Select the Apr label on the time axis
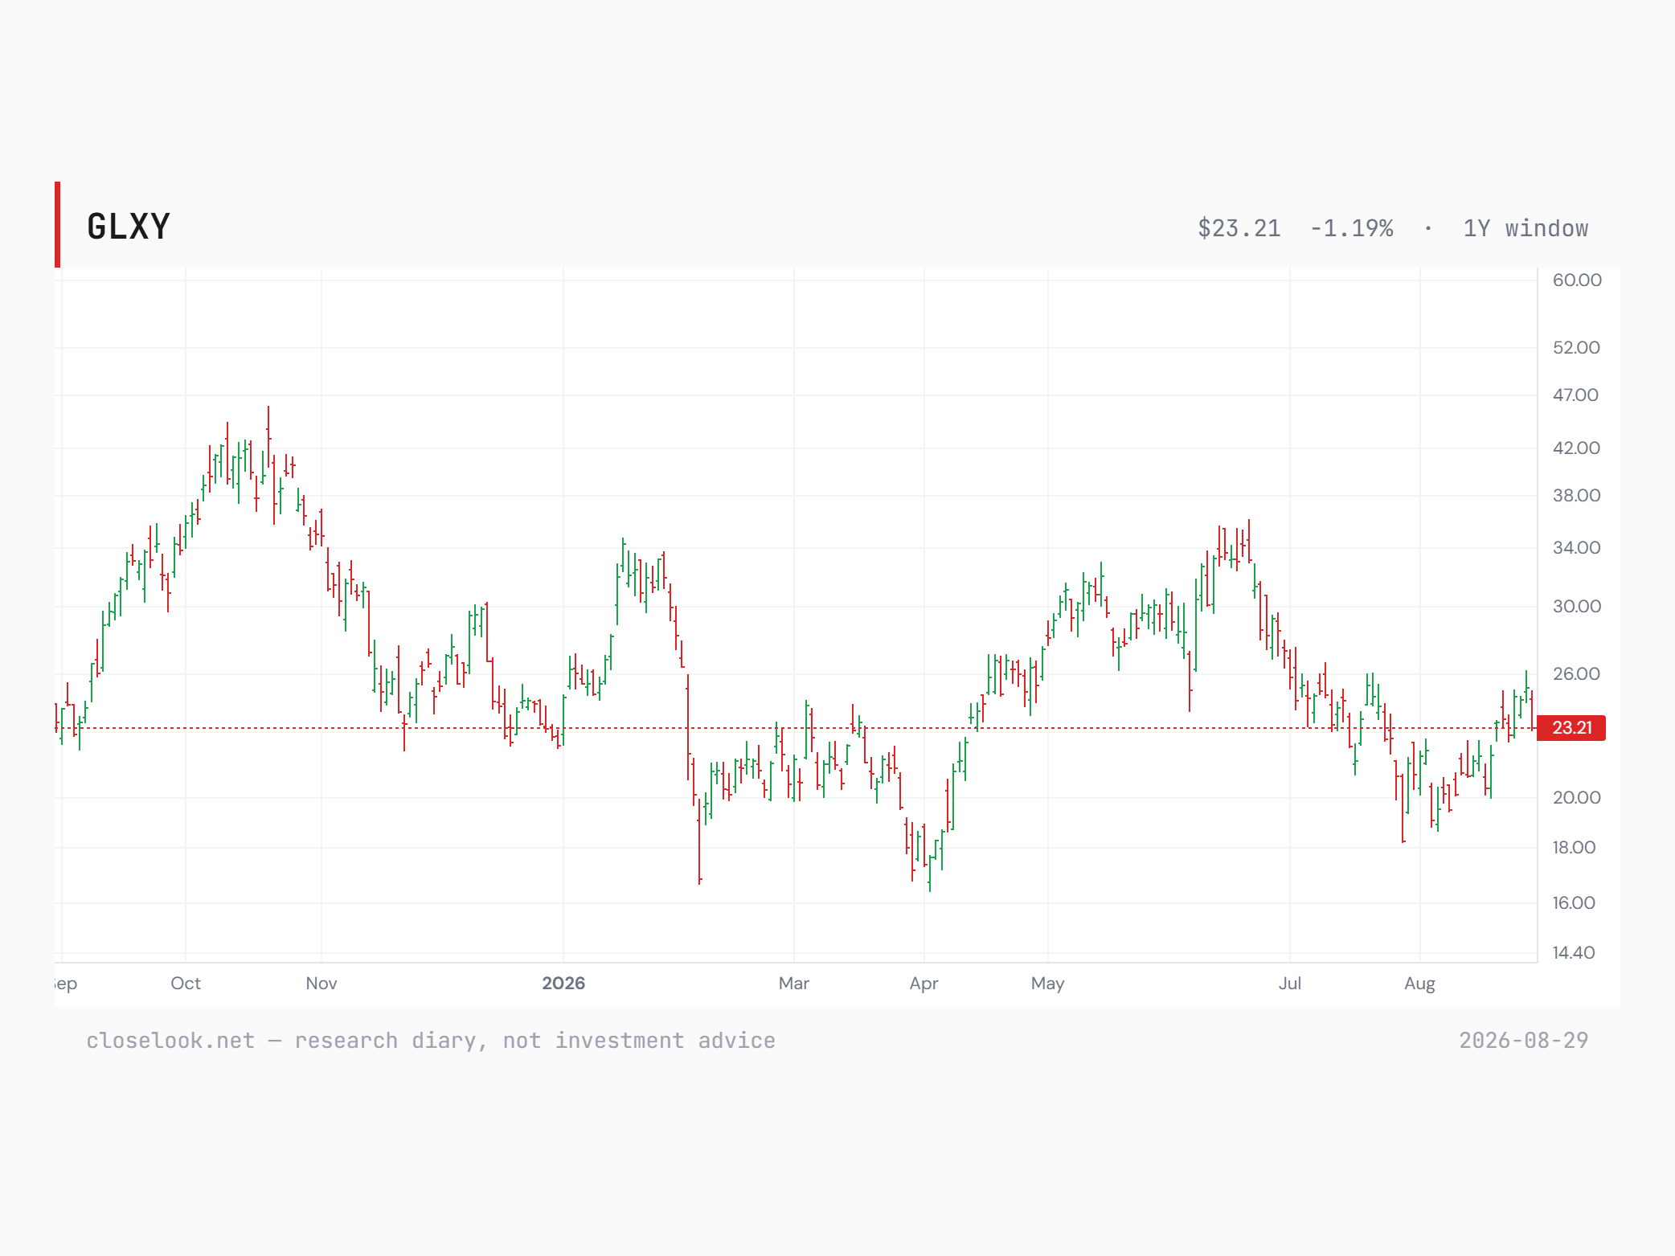 coord(924,984)
